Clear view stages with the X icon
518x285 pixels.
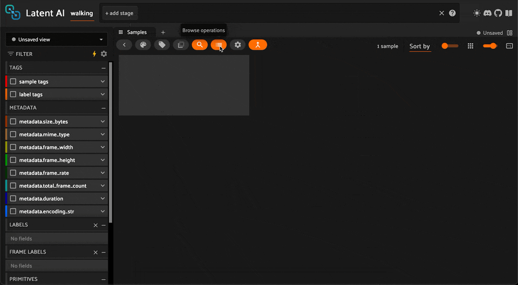tap(442, 13)
